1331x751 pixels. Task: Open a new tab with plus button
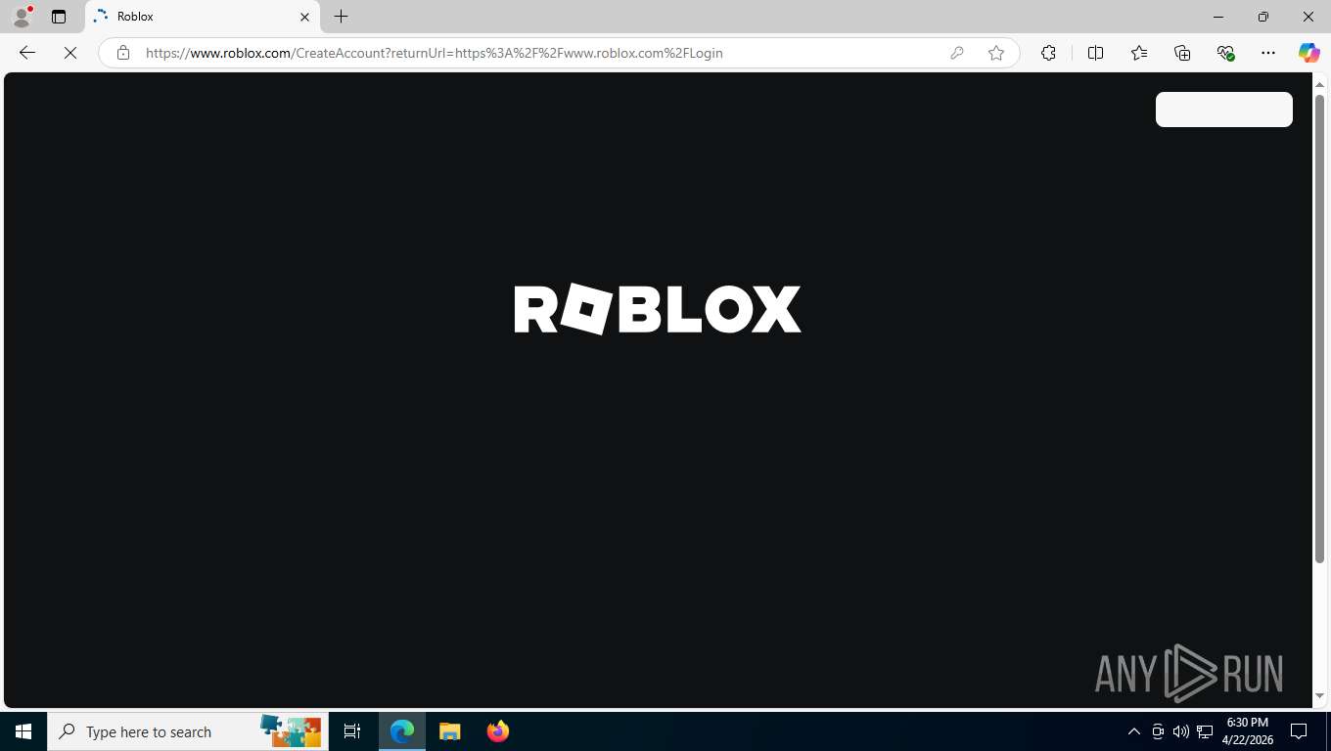[x=341, y=17]
